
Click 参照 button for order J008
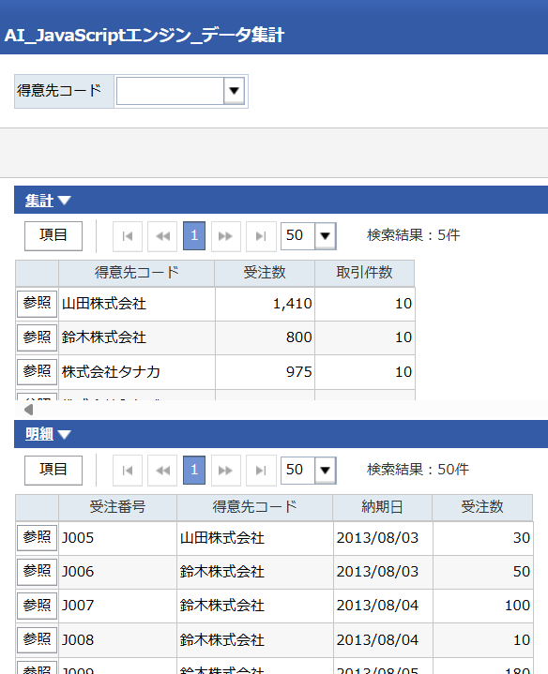[37, 640]
